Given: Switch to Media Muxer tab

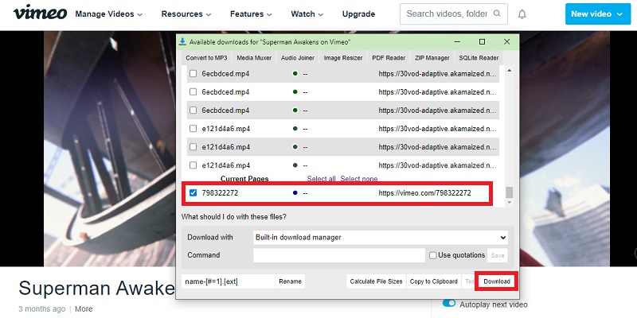Looking at the screenshot, I should coord(254,58).
